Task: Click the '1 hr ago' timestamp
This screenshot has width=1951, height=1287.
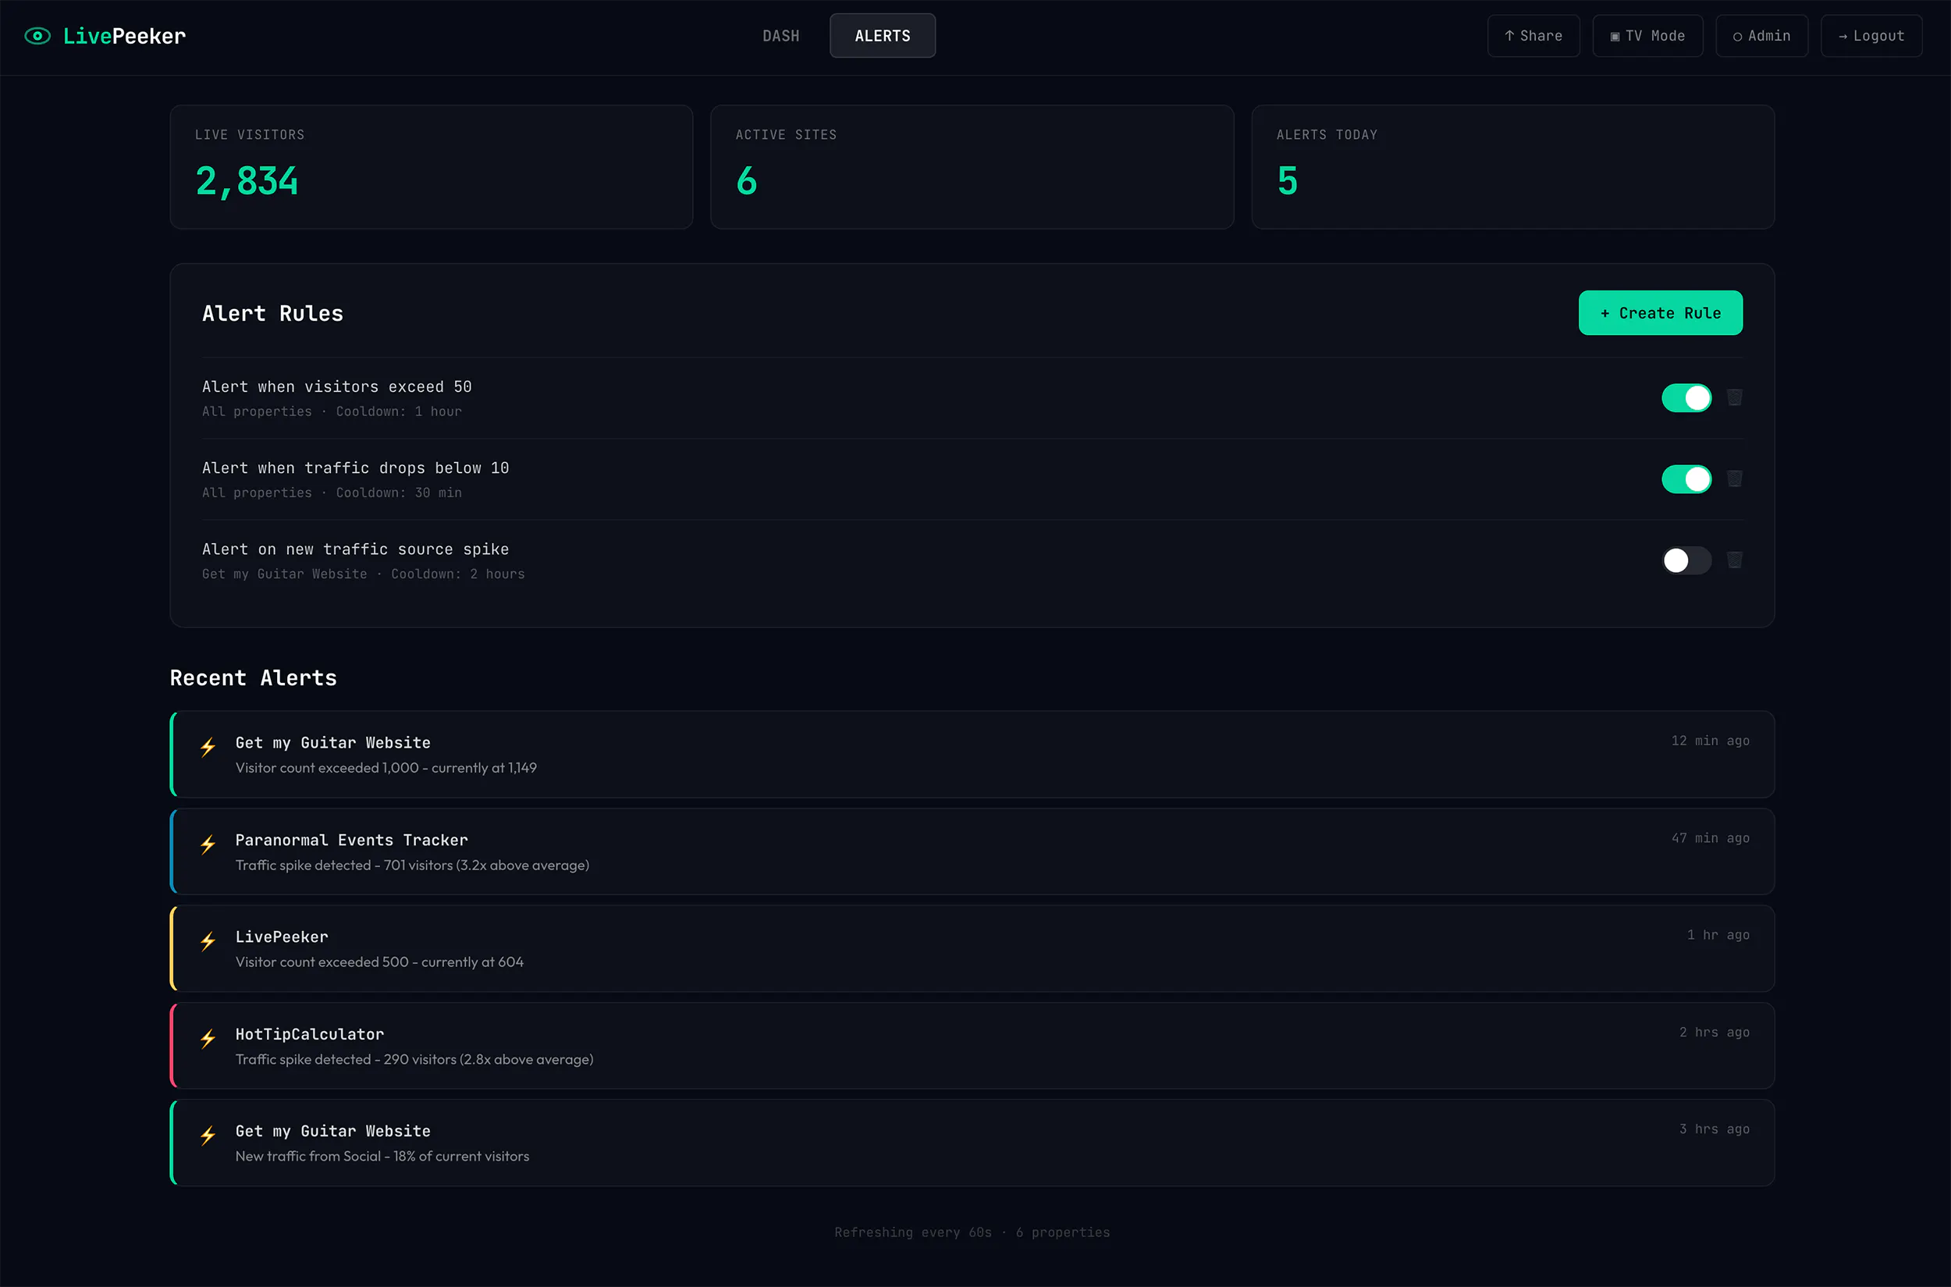Action: pos(1718,935)
